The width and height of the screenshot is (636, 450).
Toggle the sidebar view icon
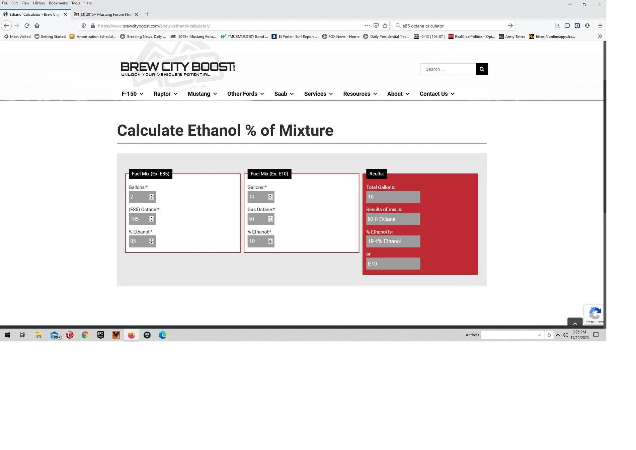click(567, 26)
